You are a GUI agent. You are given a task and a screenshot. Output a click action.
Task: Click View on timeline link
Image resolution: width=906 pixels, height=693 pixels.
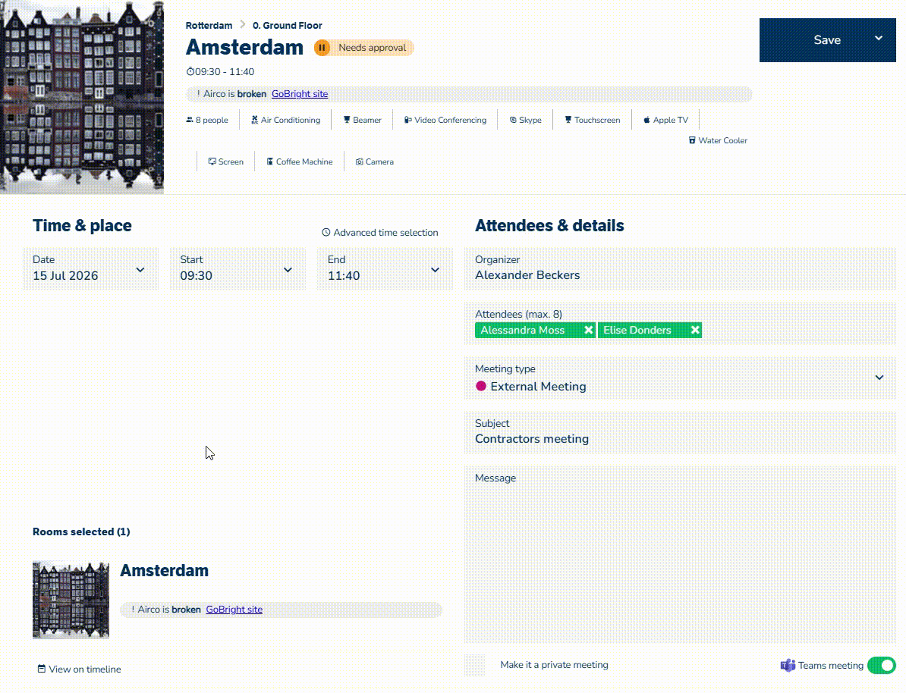click(x=80, y=669)
